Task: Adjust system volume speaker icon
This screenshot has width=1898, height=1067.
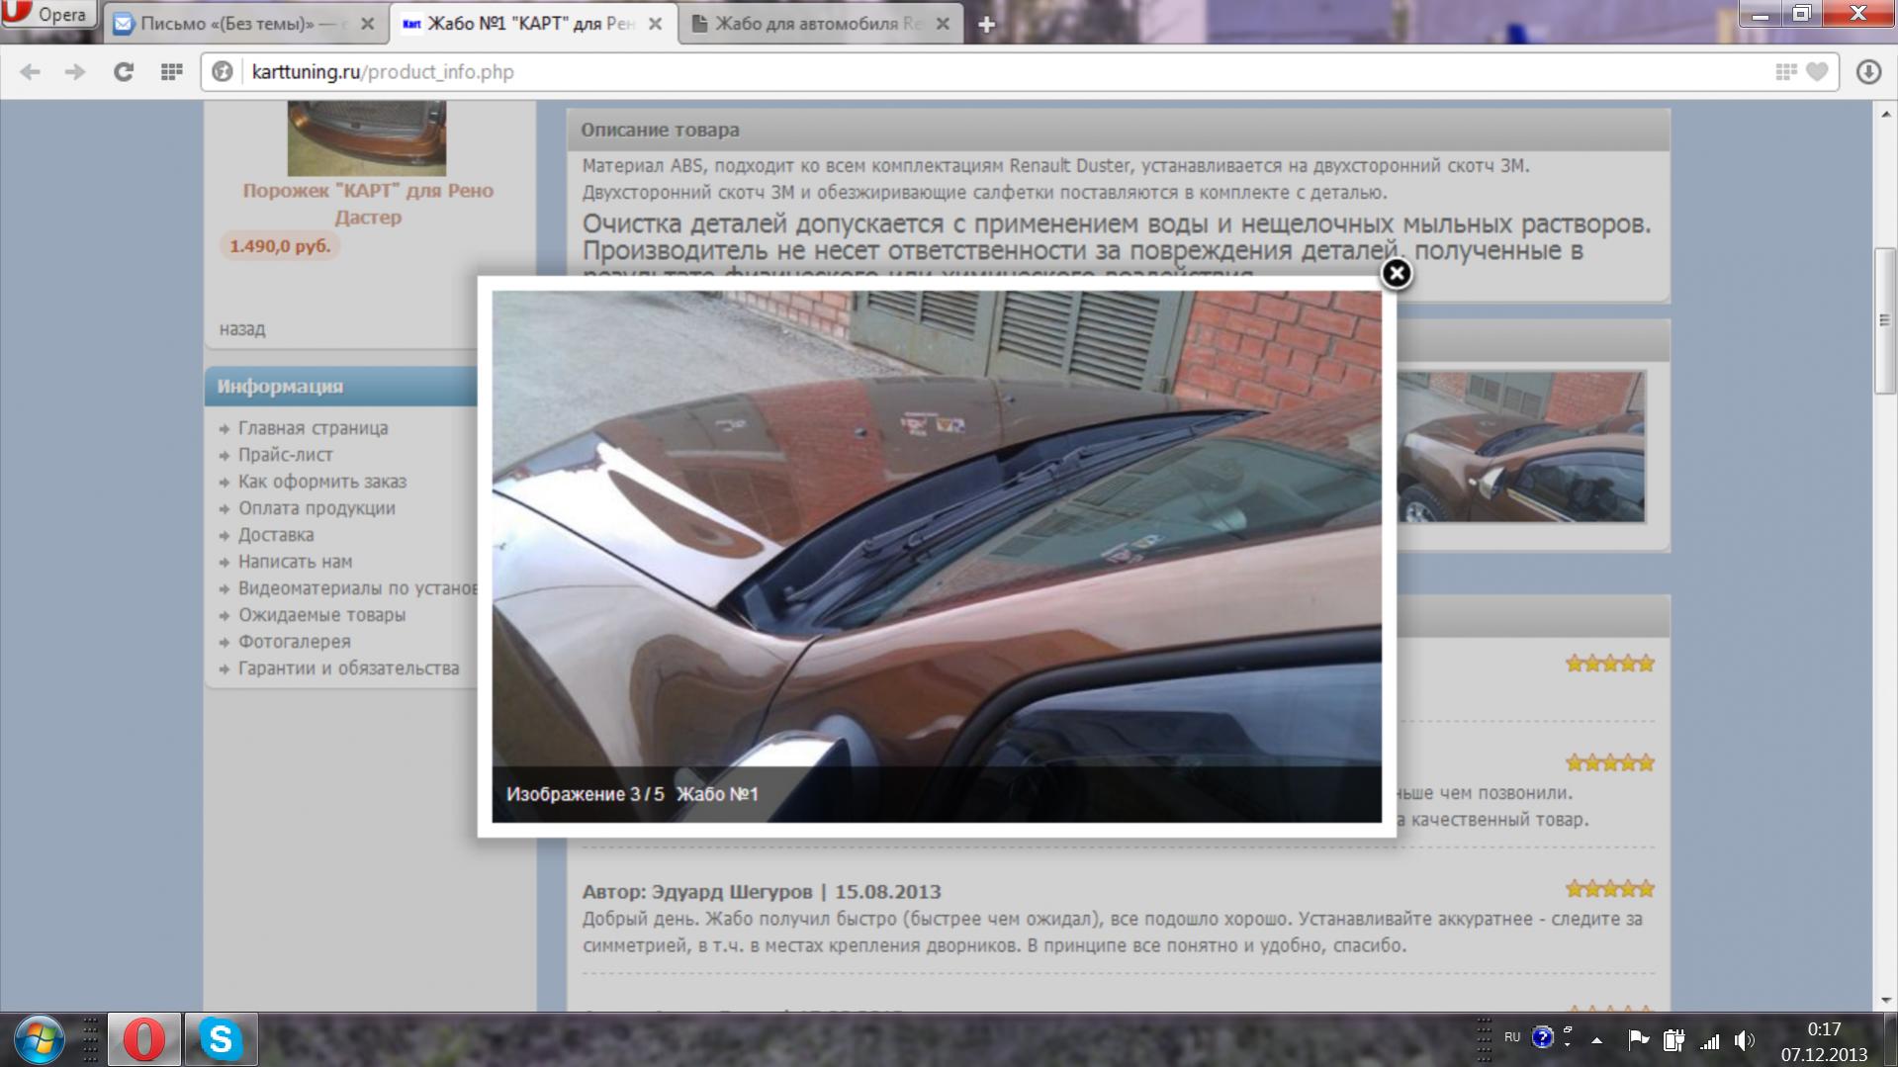Action: tap(1744, 1040)
